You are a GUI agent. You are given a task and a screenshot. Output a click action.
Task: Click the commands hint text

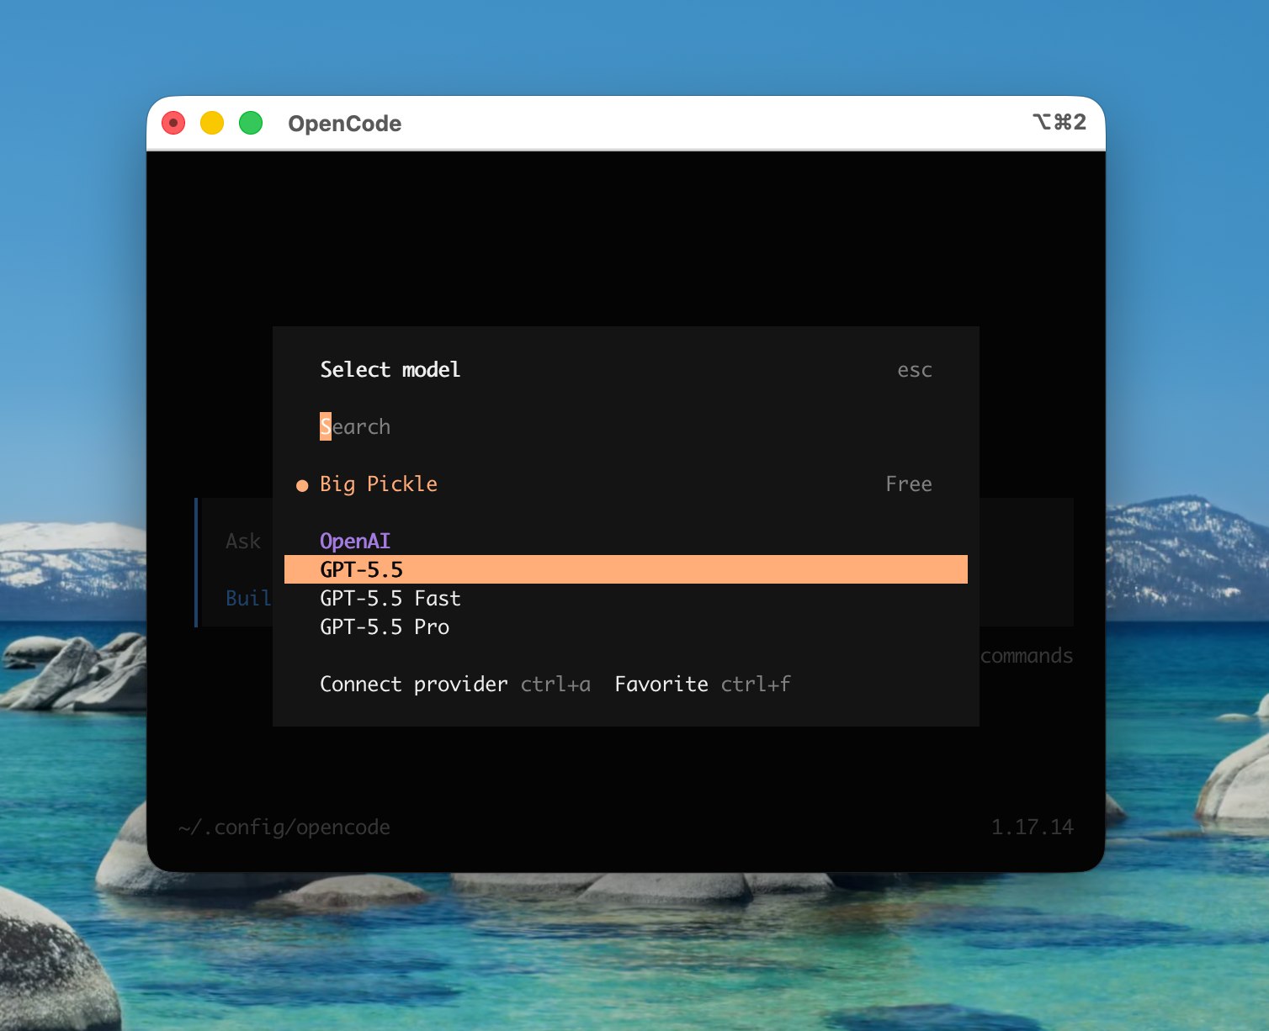1027,655
